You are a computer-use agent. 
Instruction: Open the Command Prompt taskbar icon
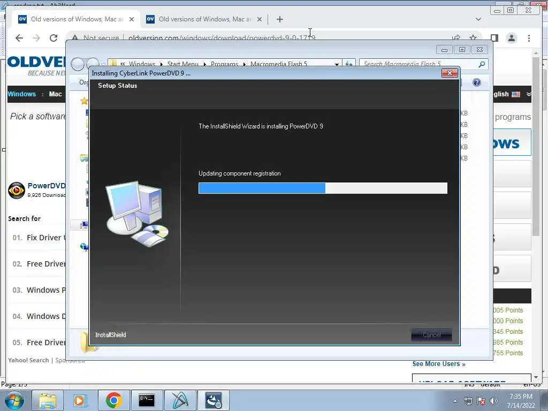pyautogui.click(x=147, y=400)
